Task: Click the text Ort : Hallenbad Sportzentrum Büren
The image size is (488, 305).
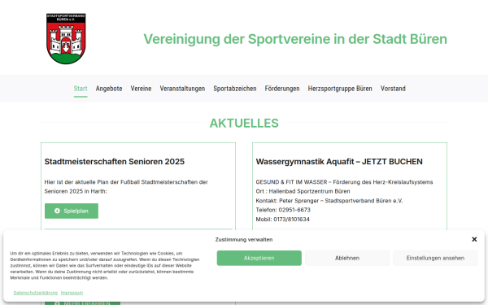Action: (x=303, y=191)
